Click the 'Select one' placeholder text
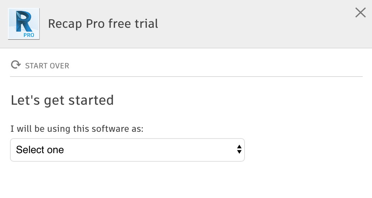 40,150
